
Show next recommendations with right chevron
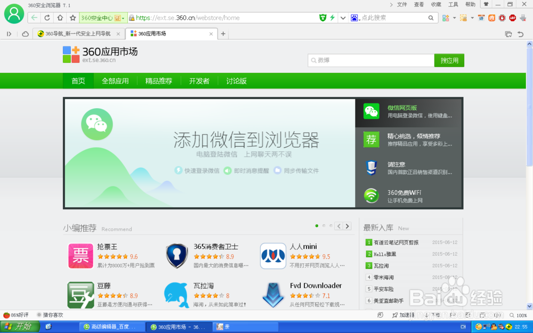pos(347,226)
